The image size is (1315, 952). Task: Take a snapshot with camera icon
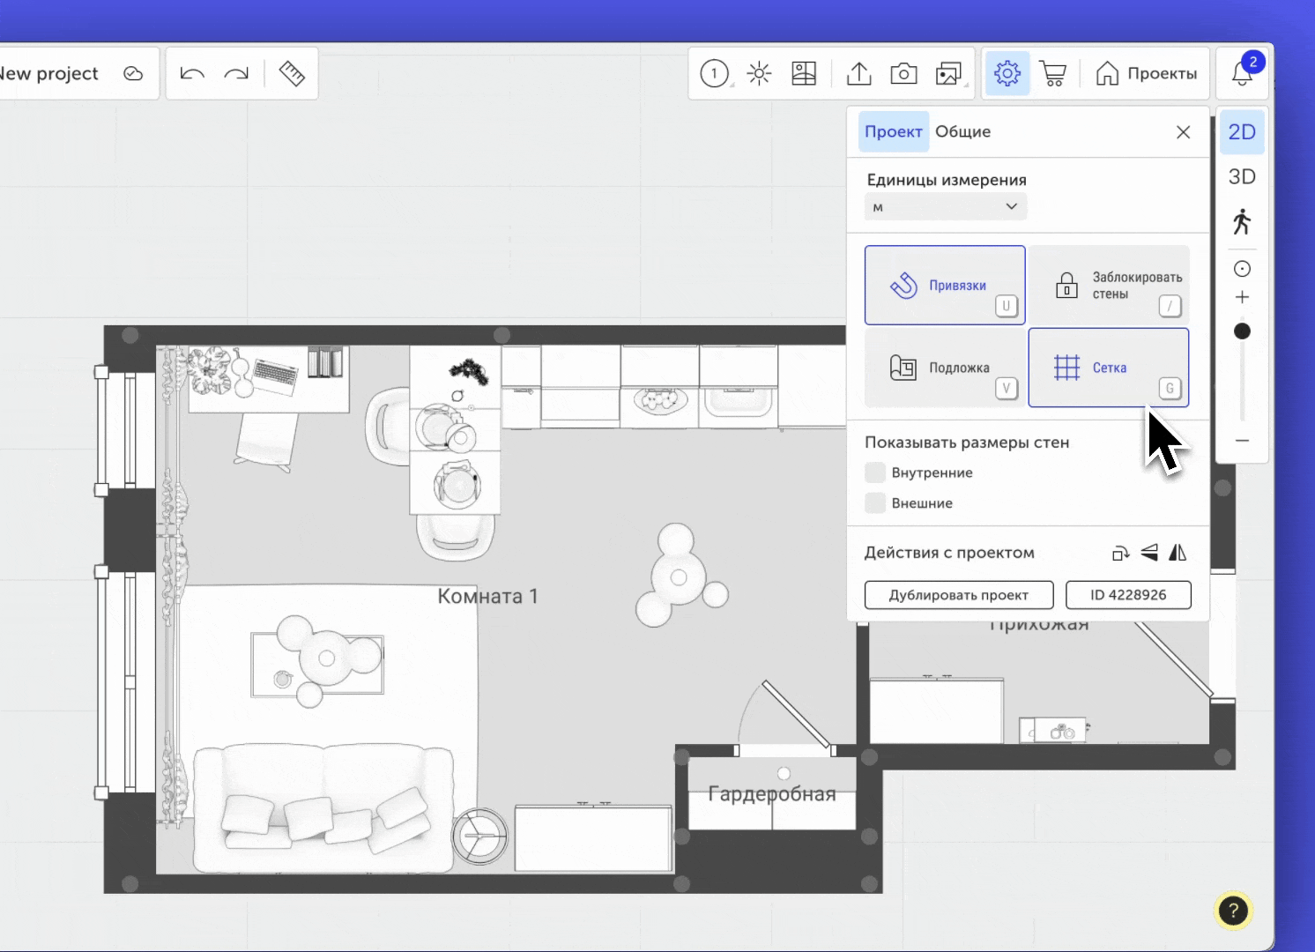tap(903, 74)
